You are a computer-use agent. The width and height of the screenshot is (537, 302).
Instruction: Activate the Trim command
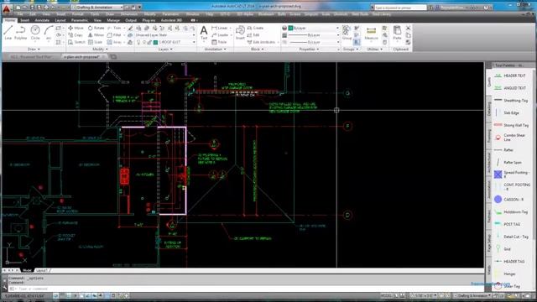115,28
